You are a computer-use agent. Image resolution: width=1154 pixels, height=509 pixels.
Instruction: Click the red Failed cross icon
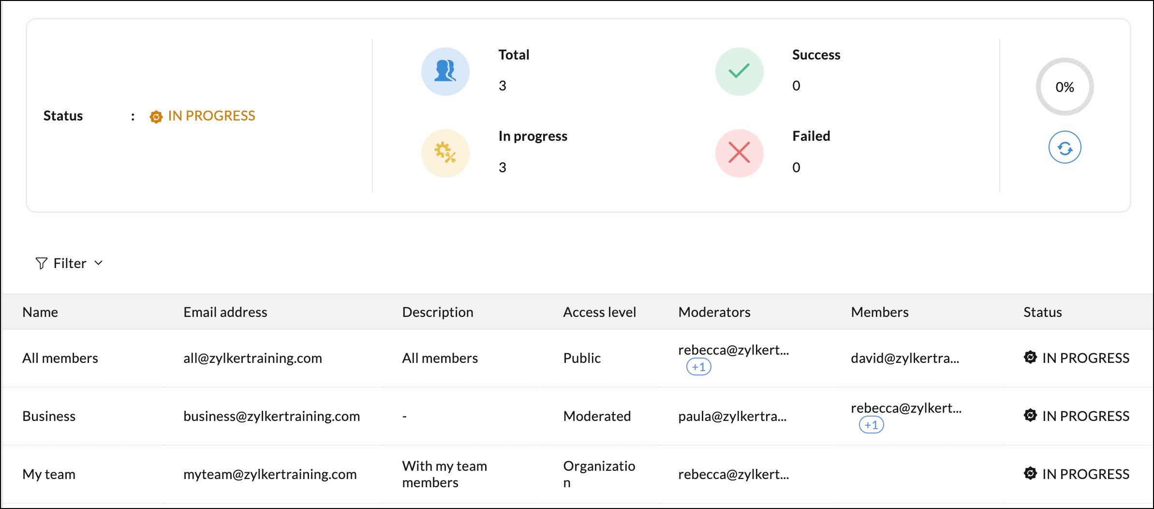coord(739,153)
